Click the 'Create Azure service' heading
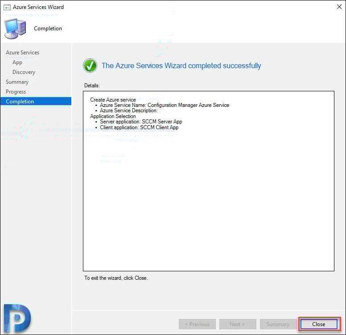The width and height of the screenshot is (346, 335). [x=113, y=100]
